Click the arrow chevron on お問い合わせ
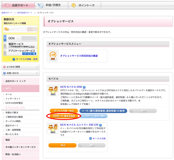The width and height of the screenshot is (174, 160). (x=37, y=73)
